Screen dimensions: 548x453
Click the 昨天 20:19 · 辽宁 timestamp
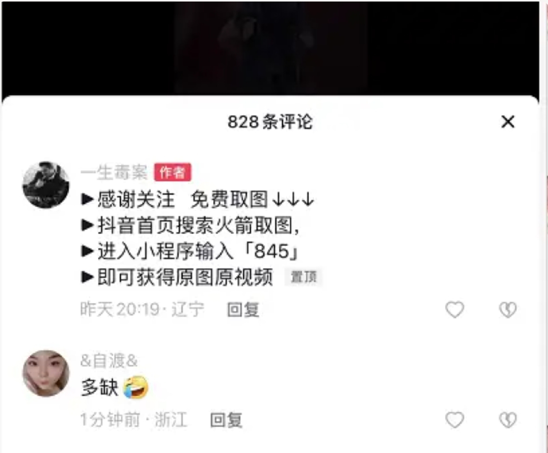coord(142,310)
